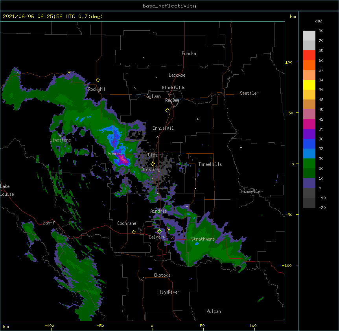Click the purple 39-36 dBZ legend swatch
This screenshot has height=331, width=339.
(309, 134)
